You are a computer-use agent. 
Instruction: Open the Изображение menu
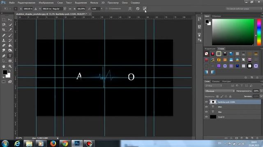(46, 3)
